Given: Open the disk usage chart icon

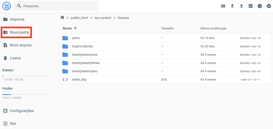Looking at the screenshot, I should (x=251, y=6).
